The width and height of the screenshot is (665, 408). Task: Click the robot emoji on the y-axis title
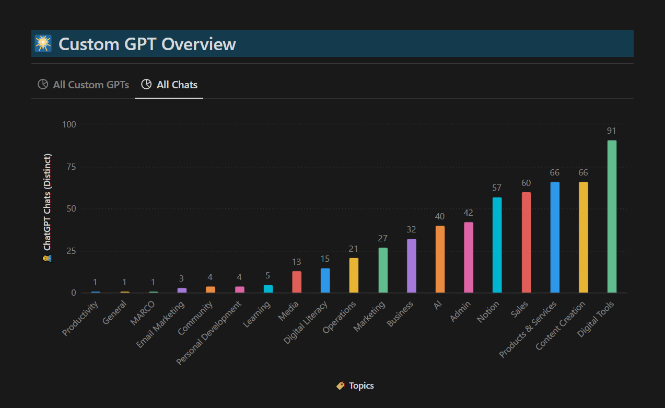[x=47, y=259]
